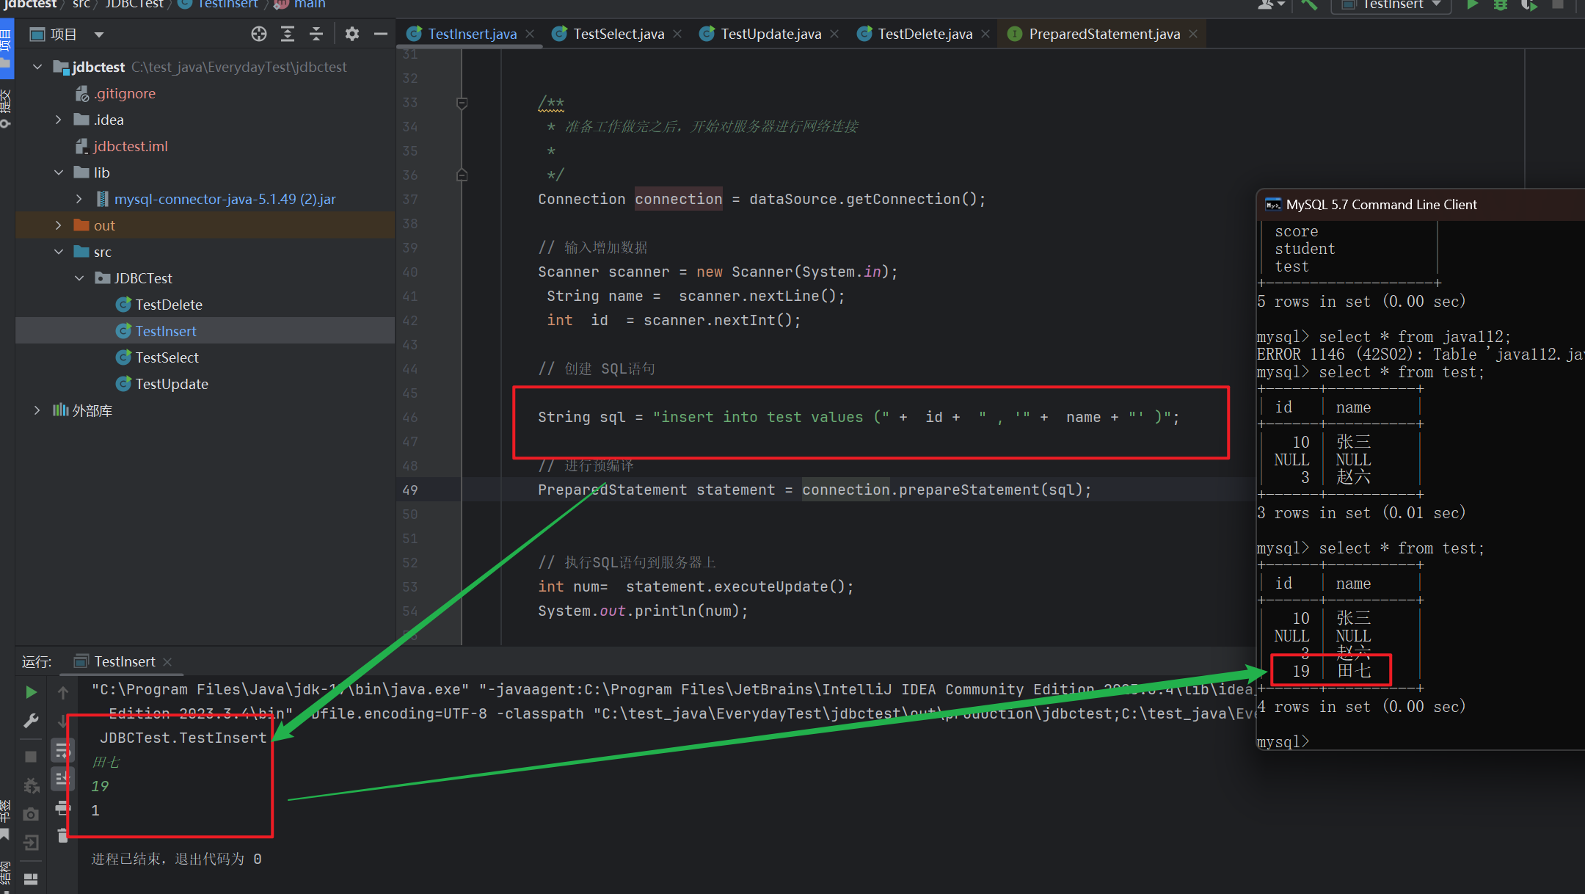1585x894 pixels.
Task: Focus the MySQL 5.7 Command Line Client window
Action: click(1381, 205)
